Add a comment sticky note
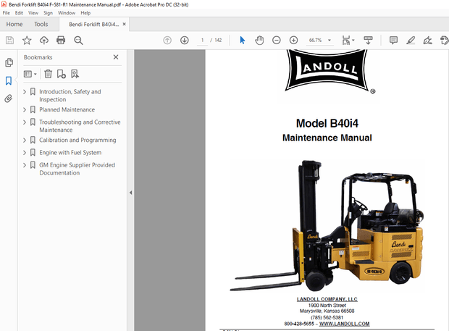 (x=393, y=41)
